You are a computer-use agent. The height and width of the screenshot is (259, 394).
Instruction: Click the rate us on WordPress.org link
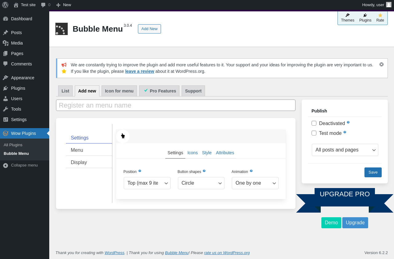coord(227,253)
